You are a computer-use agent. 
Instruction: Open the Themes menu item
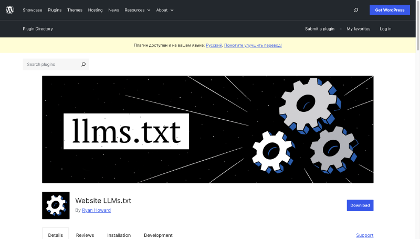coord(75,10)
